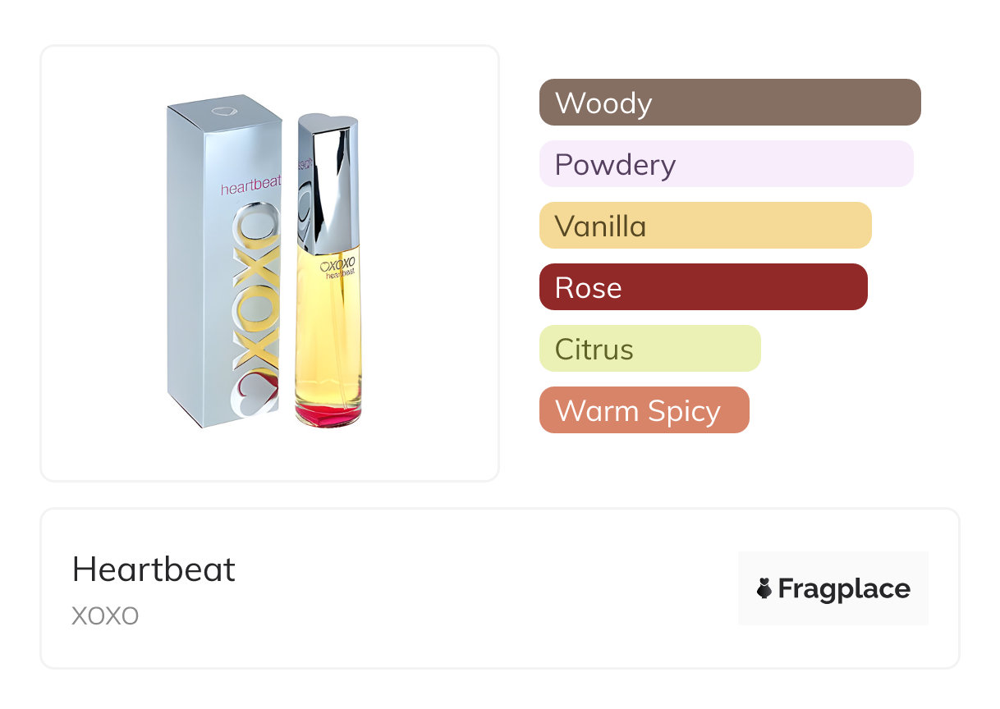
Task: Open the XOXO brand link below the title
Action: (x=105, y=615)
